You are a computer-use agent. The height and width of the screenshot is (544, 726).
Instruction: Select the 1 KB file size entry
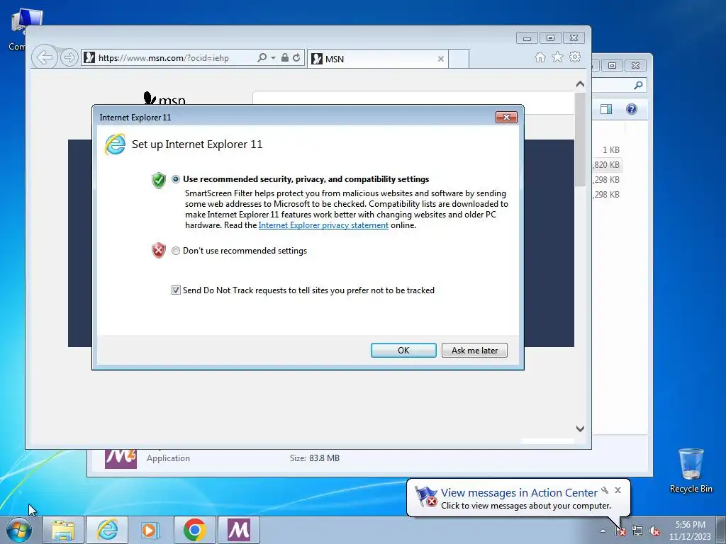(610, 150)
